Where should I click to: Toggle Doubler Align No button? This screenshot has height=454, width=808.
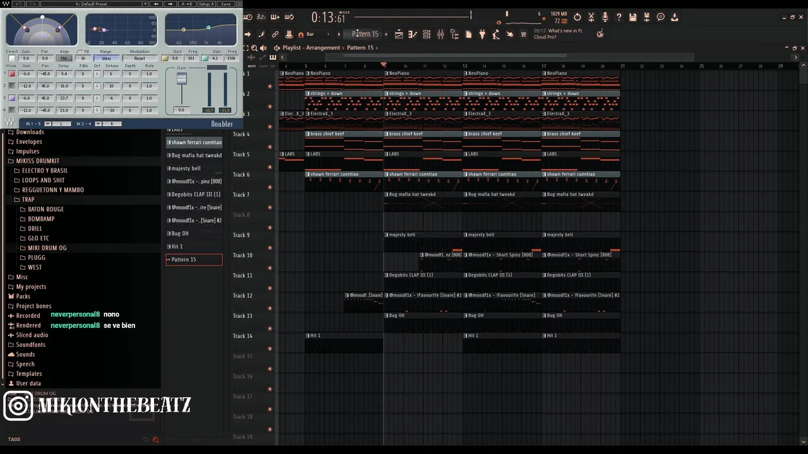(x=64, y=58)
